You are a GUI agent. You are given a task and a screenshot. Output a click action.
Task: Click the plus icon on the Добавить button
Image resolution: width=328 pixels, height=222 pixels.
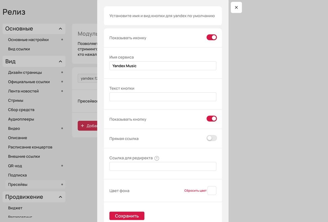pyautogui.click(x=83, y=126)
